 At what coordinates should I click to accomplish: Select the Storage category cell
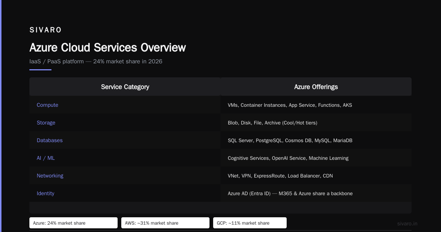(125, 123)
